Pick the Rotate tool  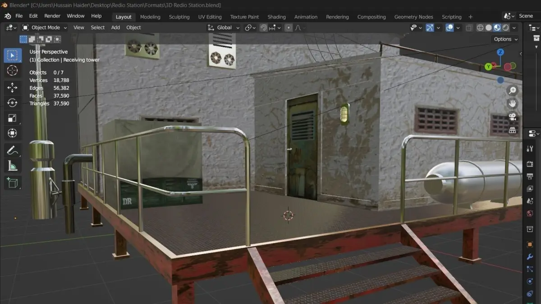[12, 103]
